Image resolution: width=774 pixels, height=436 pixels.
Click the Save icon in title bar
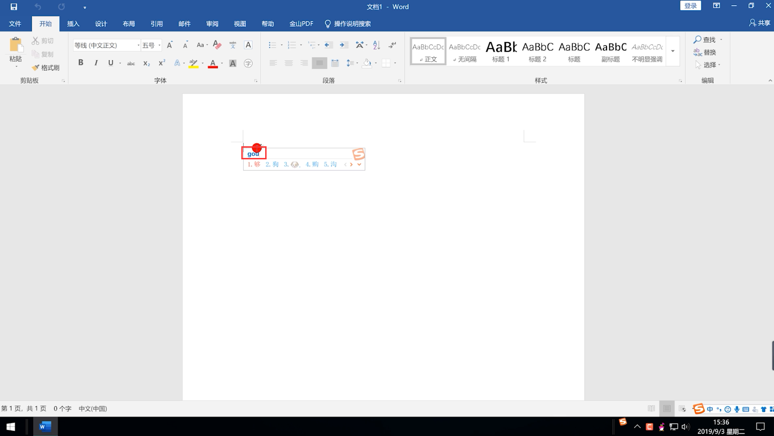[14, 7]
